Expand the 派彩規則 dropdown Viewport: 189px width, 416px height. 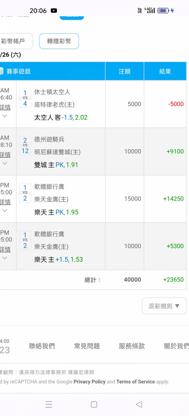[x=164, y=306]
